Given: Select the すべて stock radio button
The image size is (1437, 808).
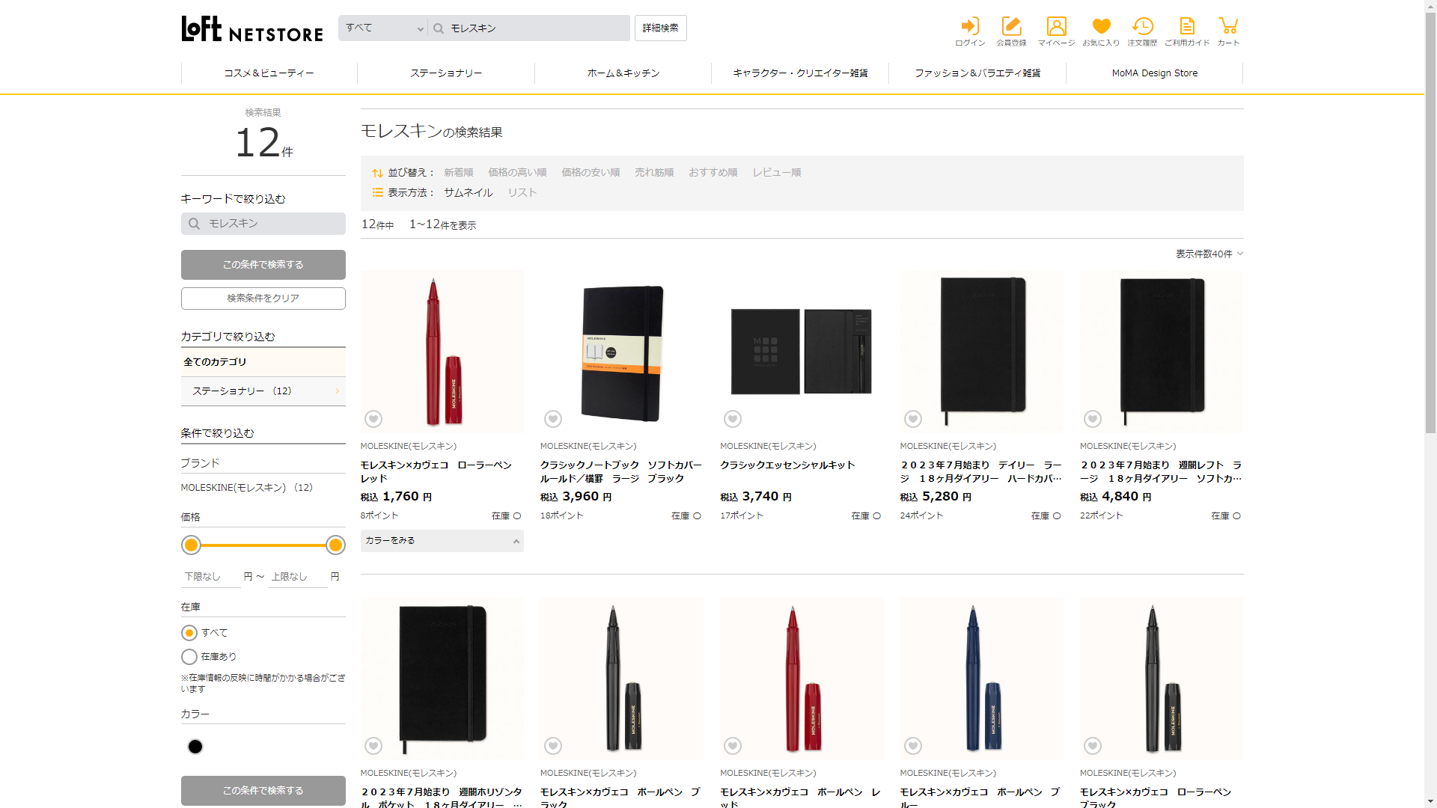Looking at the screenshot, I should coord(189,633).
